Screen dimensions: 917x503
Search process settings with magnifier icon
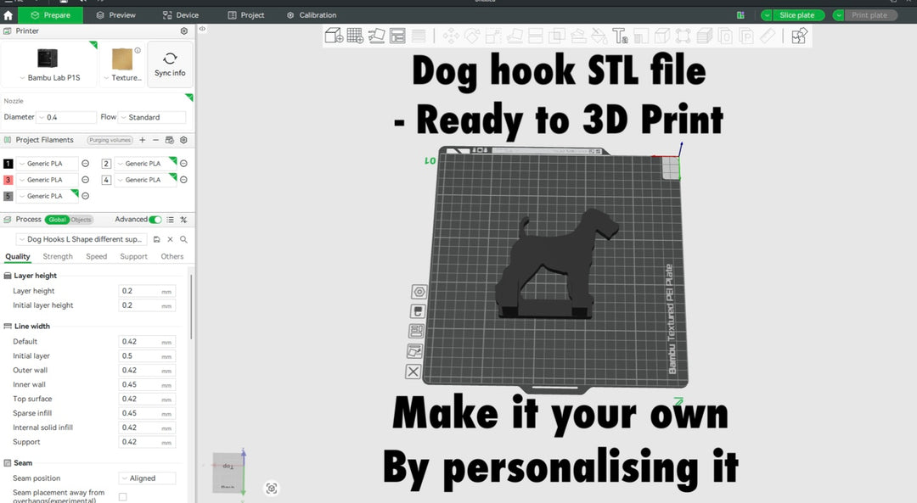pyautogui.click(x=183, y=239)
